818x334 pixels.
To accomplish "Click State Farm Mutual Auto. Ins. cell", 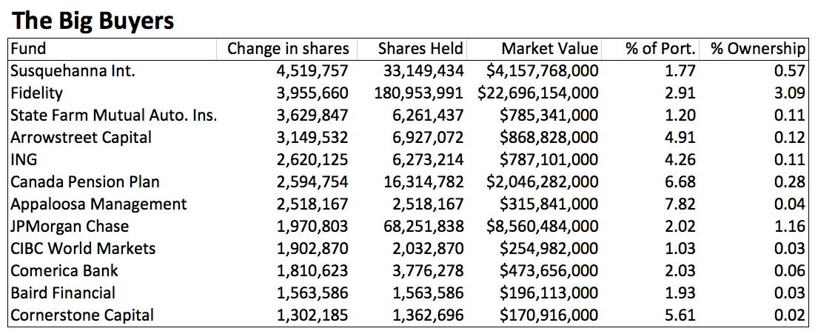I will click(114, 116).
